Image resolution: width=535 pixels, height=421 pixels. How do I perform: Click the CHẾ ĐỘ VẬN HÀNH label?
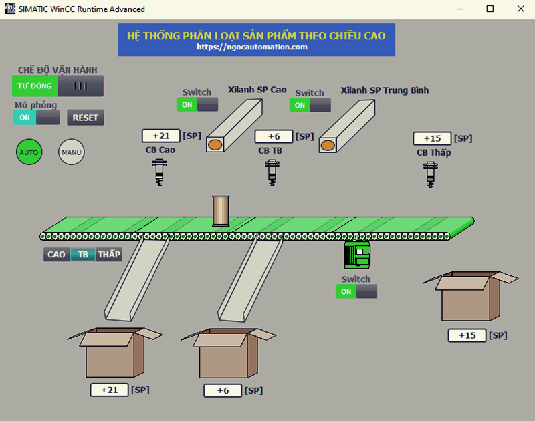click(58, 69)
